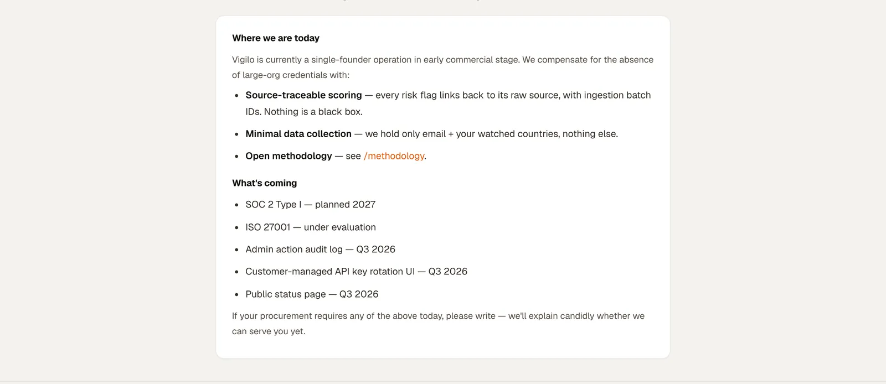Click the bullet before 'SOC 2 Type I'

(236, 205)
